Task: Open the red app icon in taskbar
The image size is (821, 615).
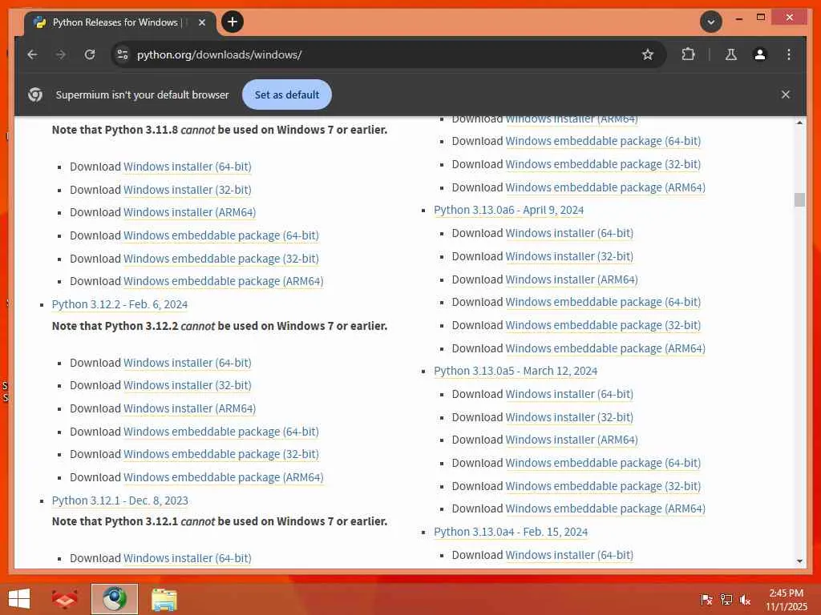Action: (x=64, y=599)
